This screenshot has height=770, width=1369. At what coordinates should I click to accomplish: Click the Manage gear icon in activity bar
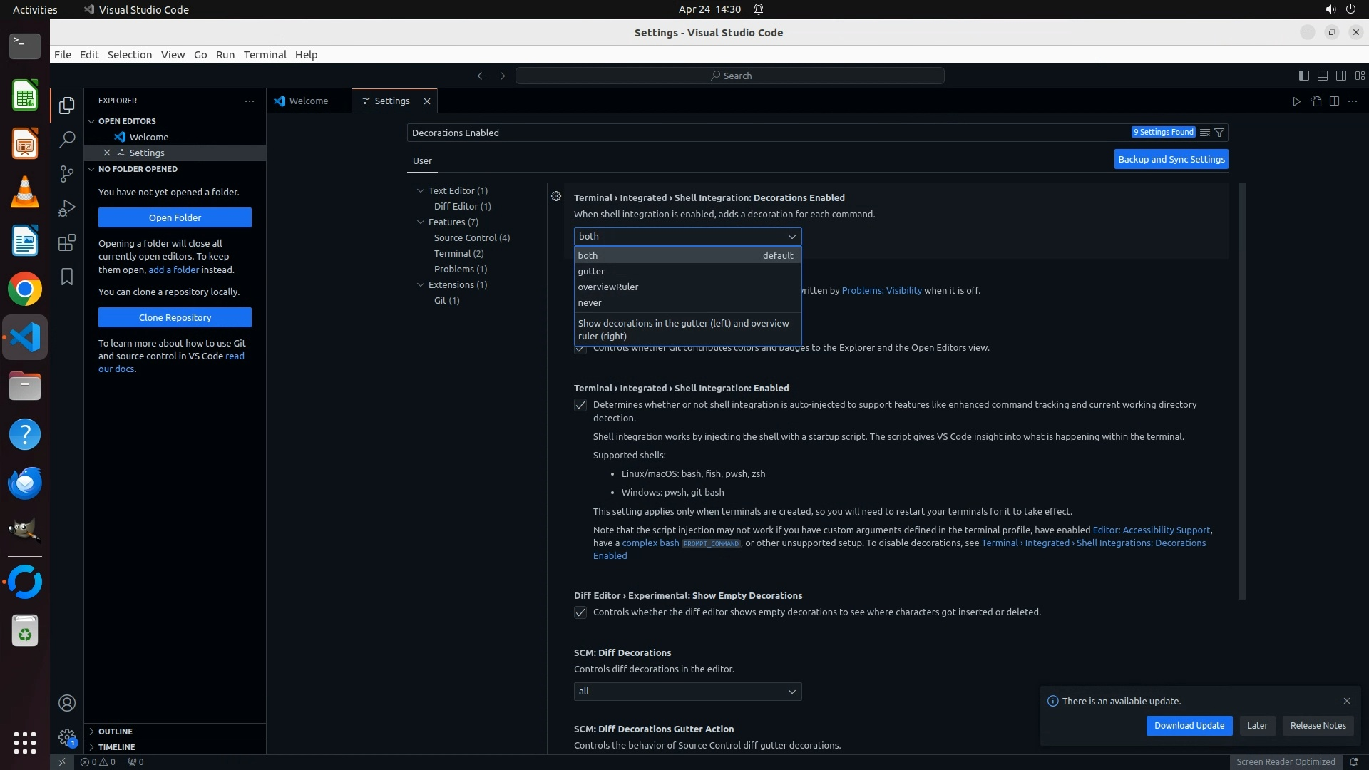coord(67,737)
